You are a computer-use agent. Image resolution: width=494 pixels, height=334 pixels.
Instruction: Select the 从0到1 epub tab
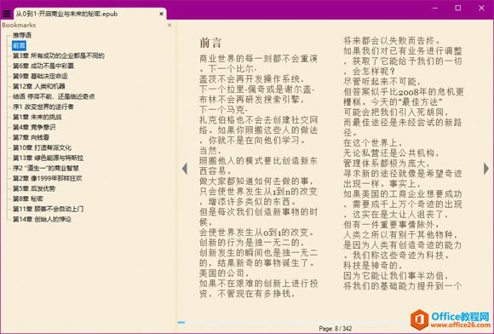[x=89, y=14]
